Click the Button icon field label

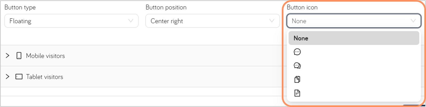pyautogui.click(x=302, y=7)
